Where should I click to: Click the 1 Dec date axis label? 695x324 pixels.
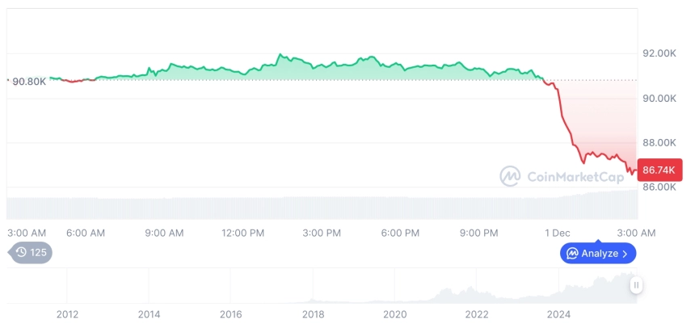click(x=558, y=233)
